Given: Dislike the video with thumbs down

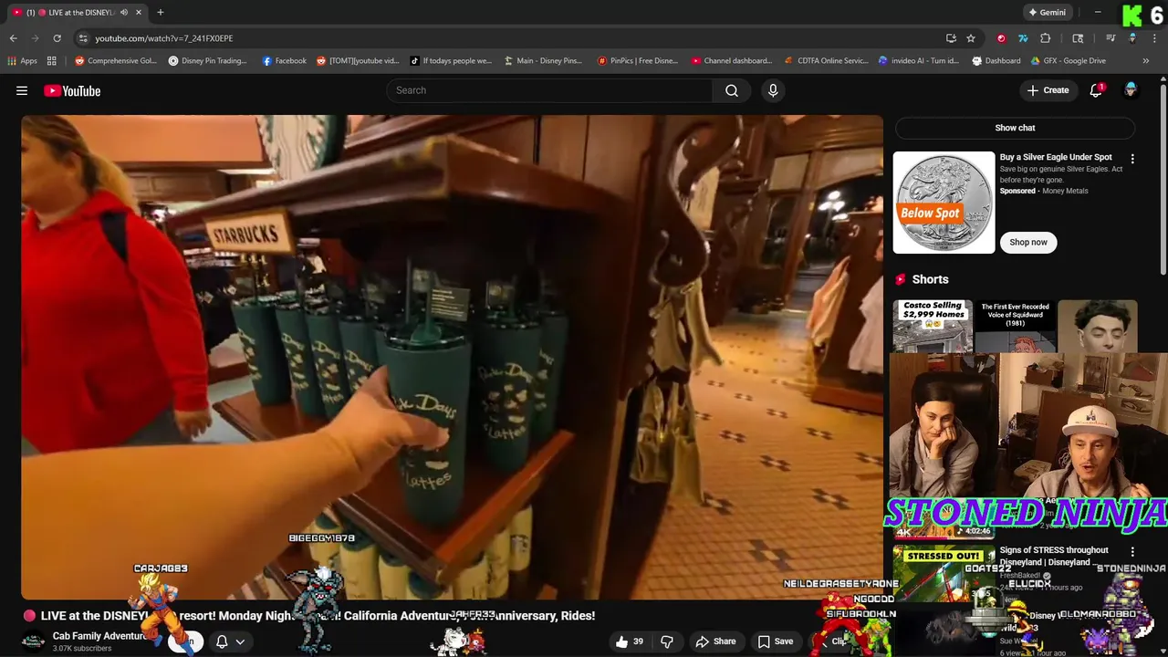Looking at the screenshot, I should point(667,641).
